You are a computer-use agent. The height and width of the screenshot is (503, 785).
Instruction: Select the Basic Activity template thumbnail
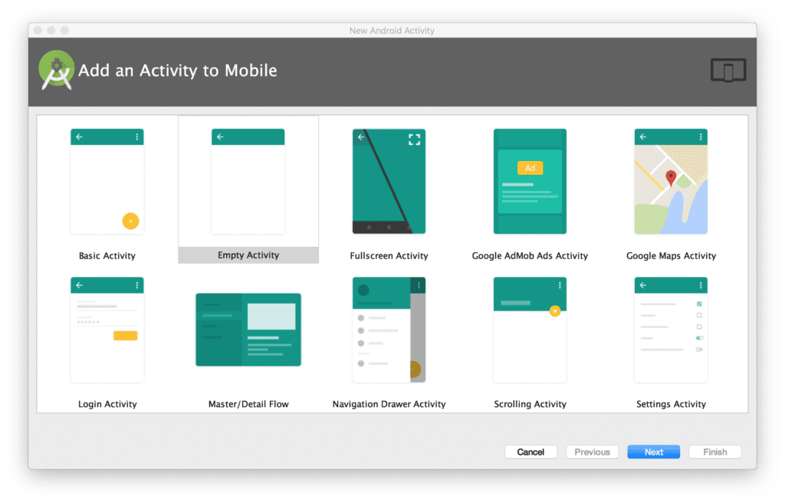click(107, 182)
